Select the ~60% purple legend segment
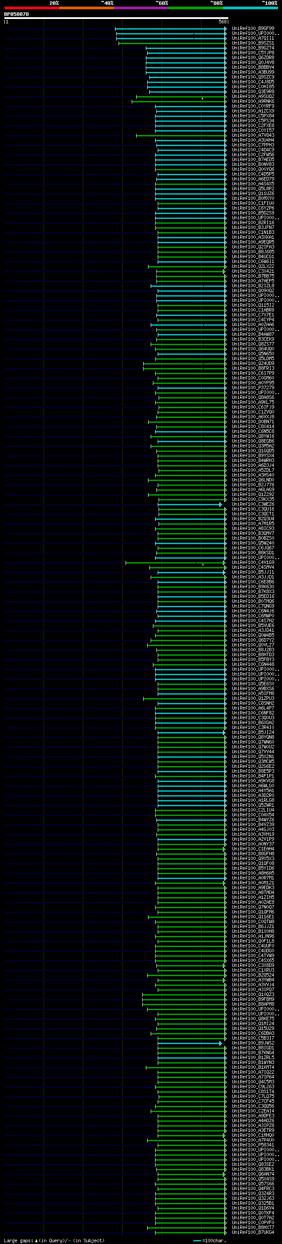 tap(141, 8)
